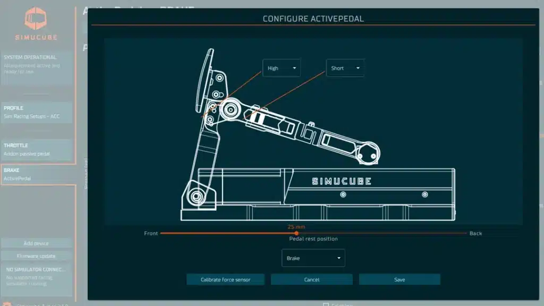Click the pedal rest position slider handle
Image resolution: width=544 pixels, height=306 pixels.
pyautogui.click(x=296, y=233)
